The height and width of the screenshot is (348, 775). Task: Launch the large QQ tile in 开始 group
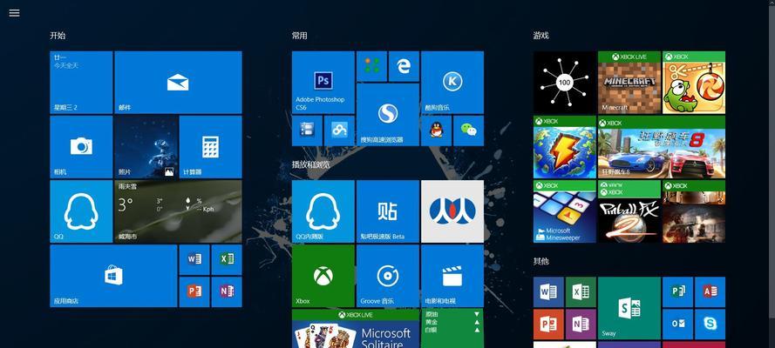click(81, 211)
